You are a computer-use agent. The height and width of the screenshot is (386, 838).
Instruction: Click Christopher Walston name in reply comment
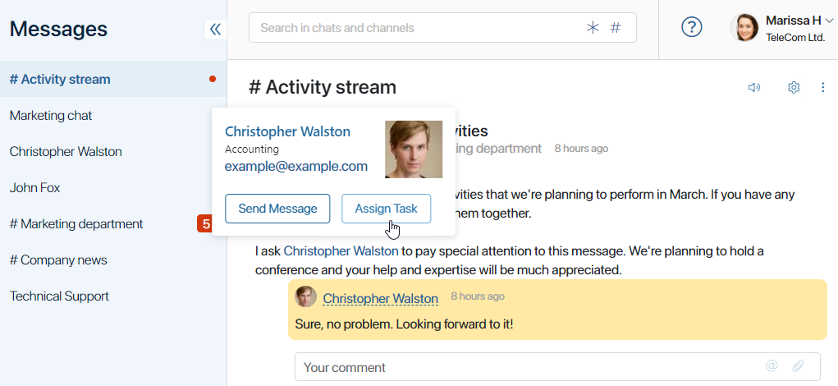(x=381, y=298)
